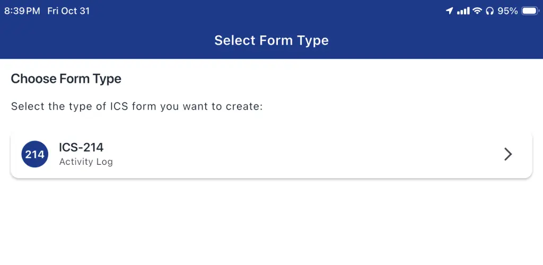Tap the location services arrow icon

pos(449,11)
